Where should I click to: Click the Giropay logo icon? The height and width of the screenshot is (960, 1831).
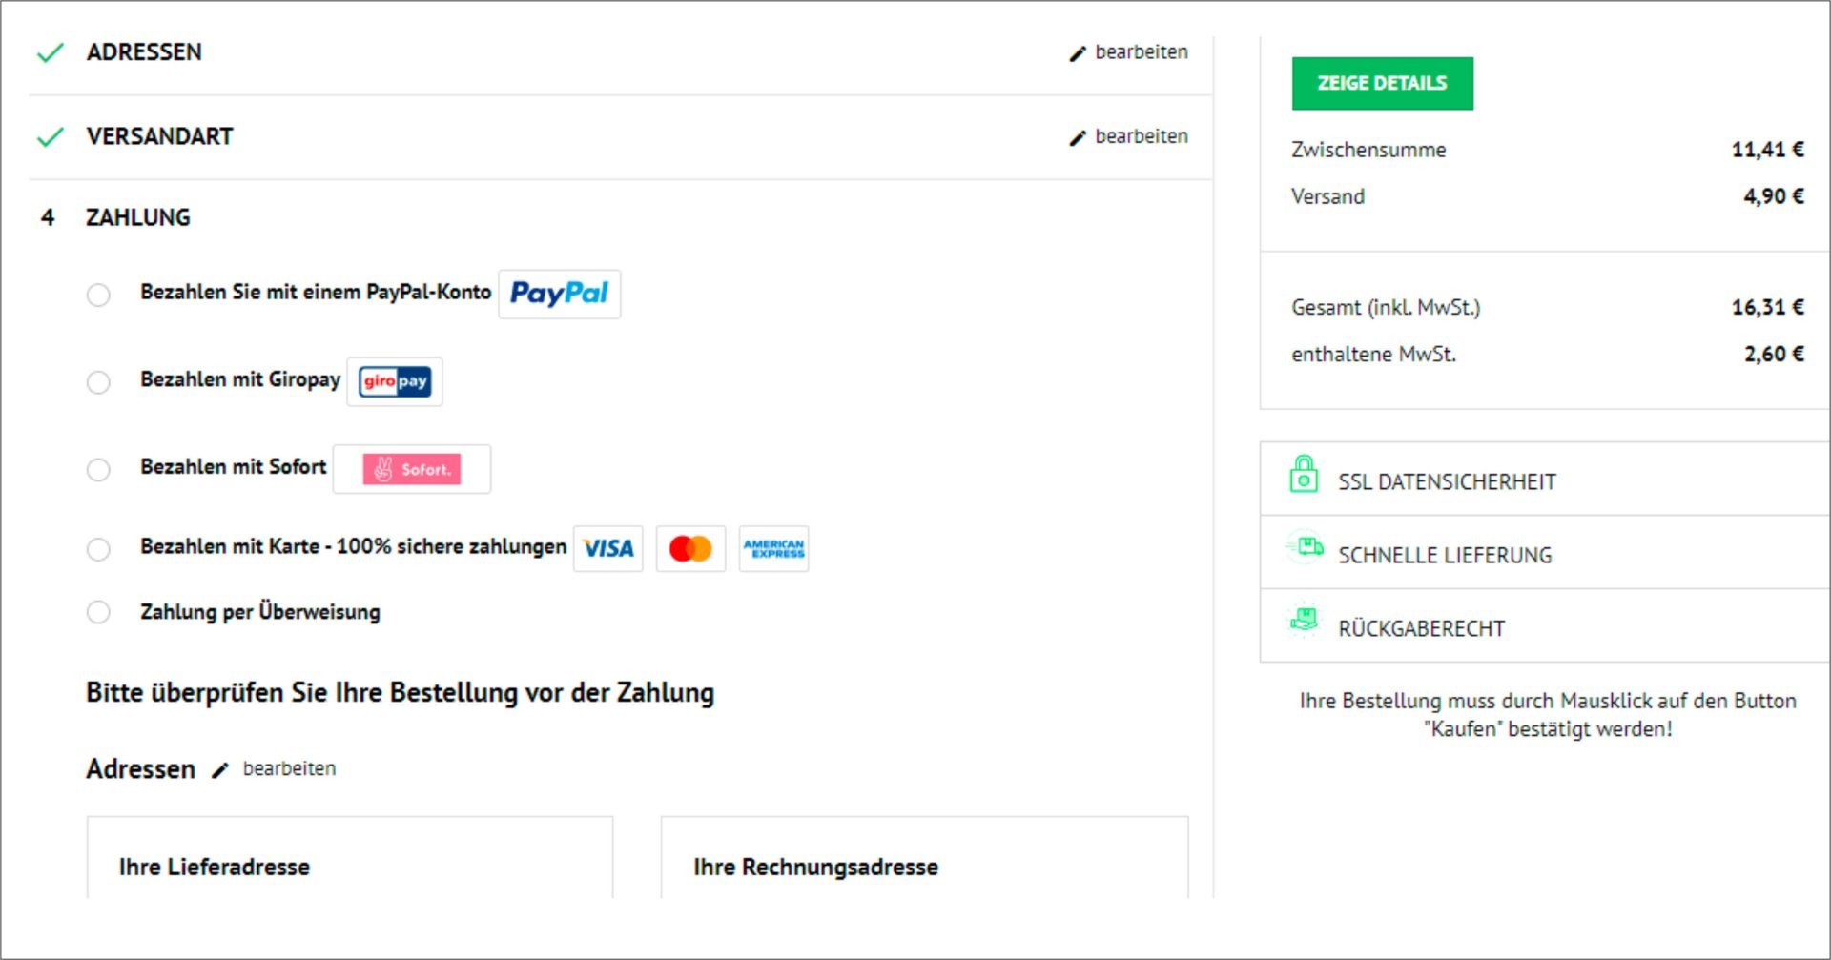pyautogui.click(x=395, y=381)
